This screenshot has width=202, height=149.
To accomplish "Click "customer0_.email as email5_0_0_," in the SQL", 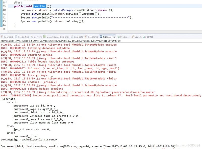I will click(x=39, y=119).
